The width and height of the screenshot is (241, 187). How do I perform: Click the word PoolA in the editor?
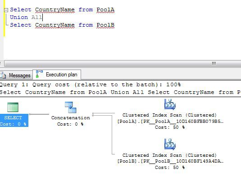(105, 10)
